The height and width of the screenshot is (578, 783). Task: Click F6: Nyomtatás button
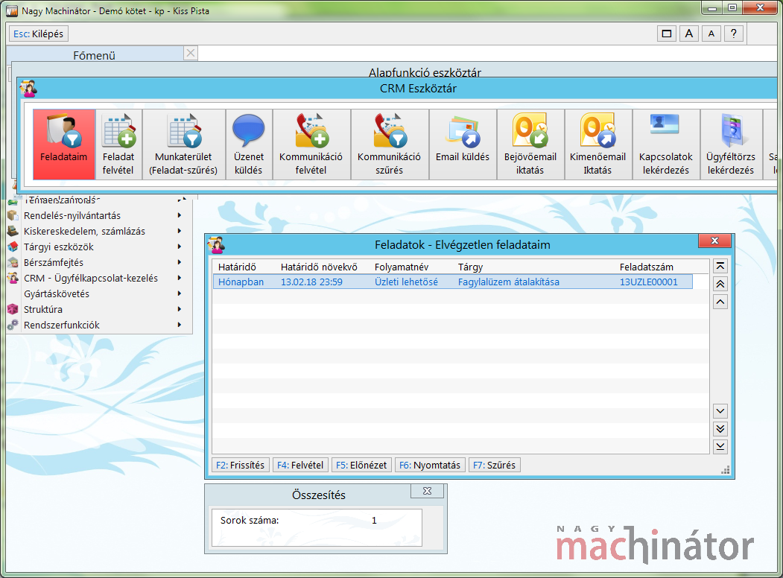430,465
